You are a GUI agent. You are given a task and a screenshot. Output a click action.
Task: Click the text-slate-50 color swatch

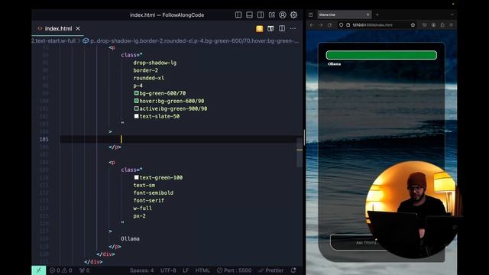click(136, 116)
